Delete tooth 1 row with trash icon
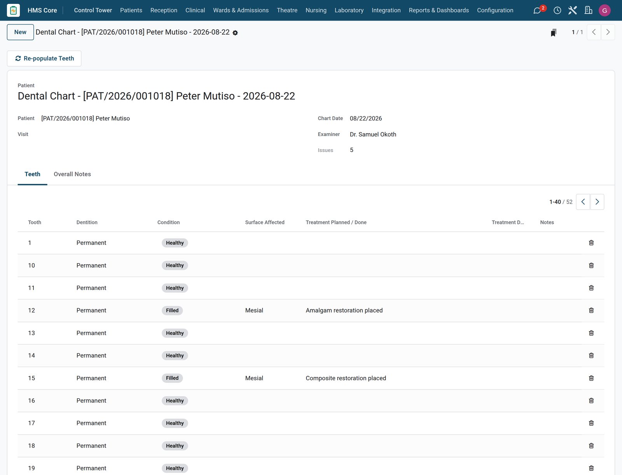Viewport: 622px width, 475px height. pos(591,243)
